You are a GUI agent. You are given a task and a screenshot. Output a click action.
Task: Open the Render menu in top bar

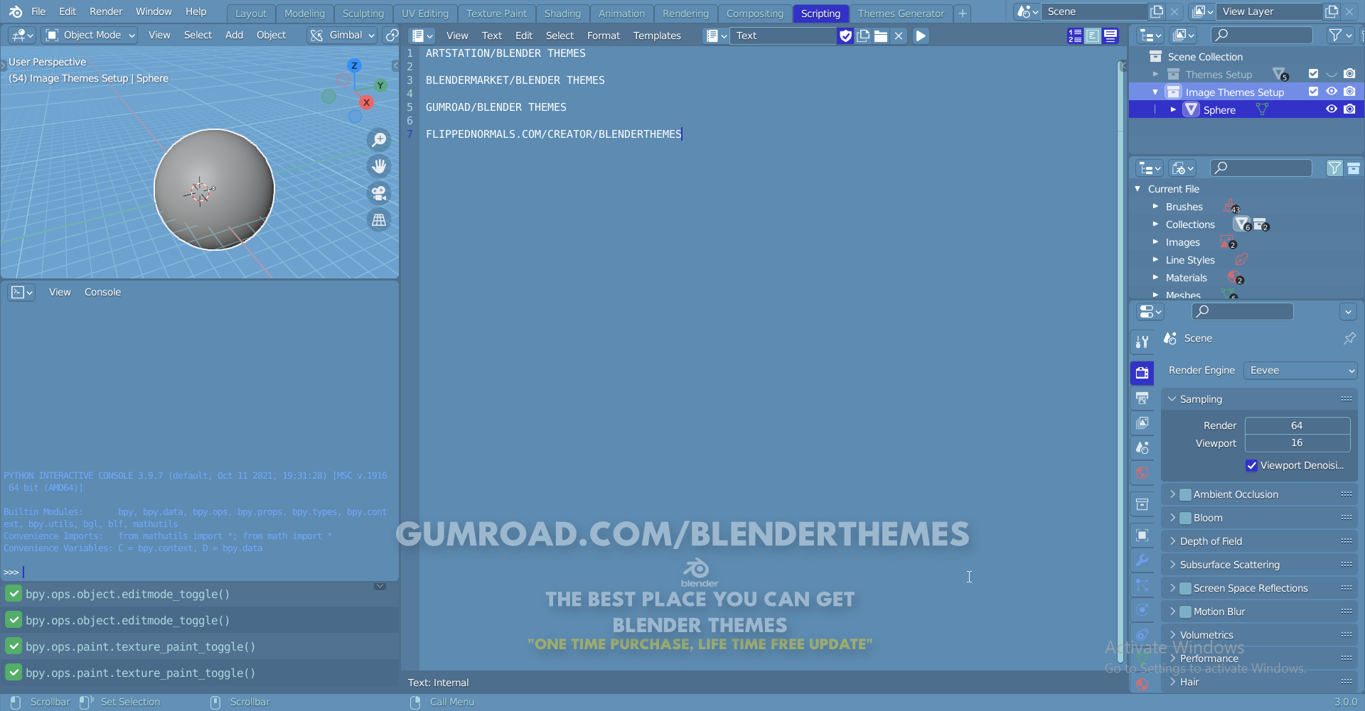(x=106, y=11)
